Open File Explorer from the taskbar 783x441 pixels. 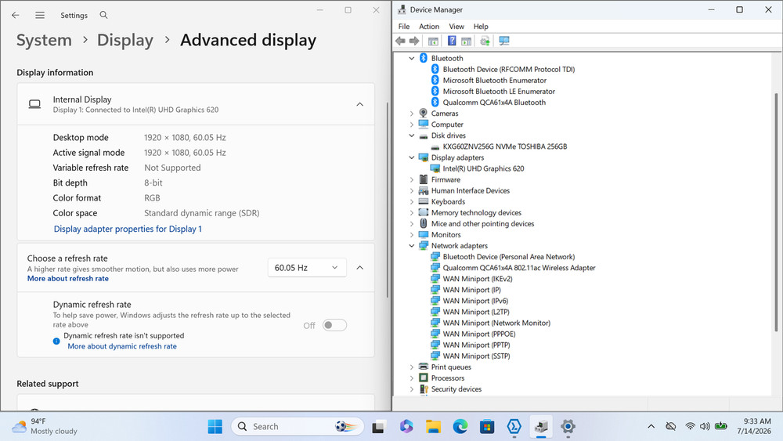433,427
